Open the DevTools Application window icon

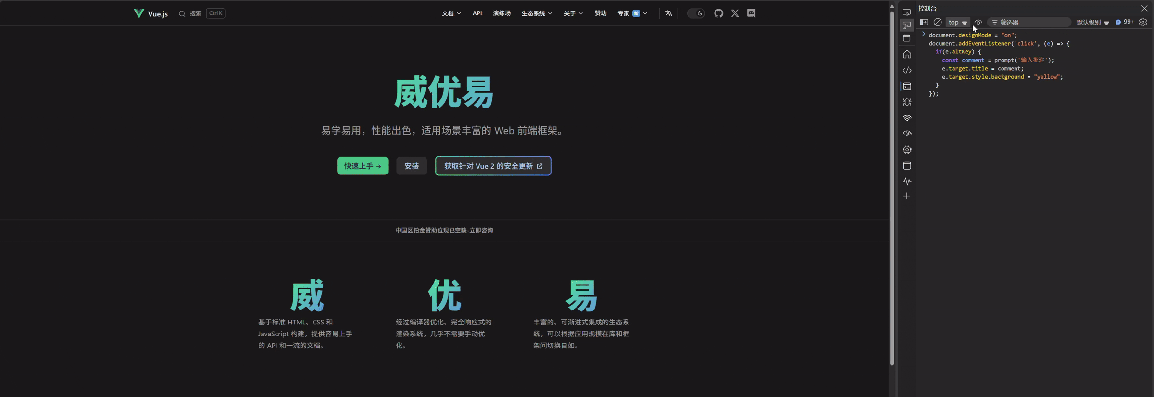(x=907, y=165)
